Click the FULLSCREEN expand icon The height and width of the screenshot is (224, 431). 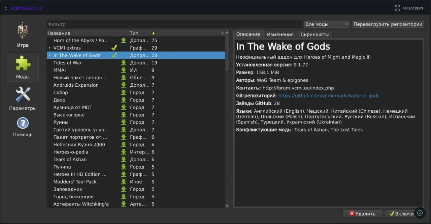pyautogui.click(x=397, y=8)
